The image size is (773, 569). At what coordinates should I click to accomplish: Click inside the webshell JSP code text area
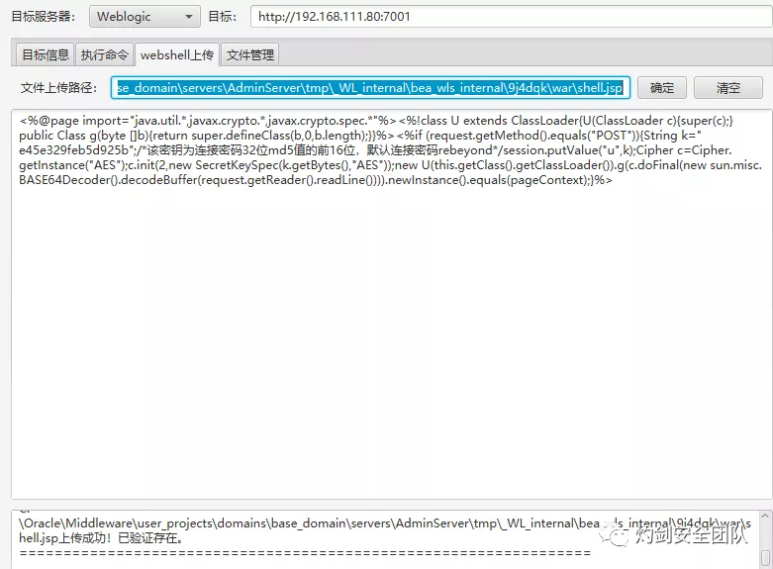pyautogui.click(x=392, y=304)
